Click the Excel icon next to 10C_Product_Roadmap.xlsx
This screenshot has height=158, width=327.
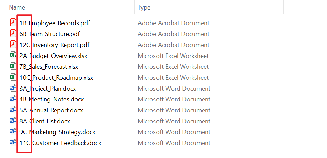pyautogui.click(x=13, y=77)
